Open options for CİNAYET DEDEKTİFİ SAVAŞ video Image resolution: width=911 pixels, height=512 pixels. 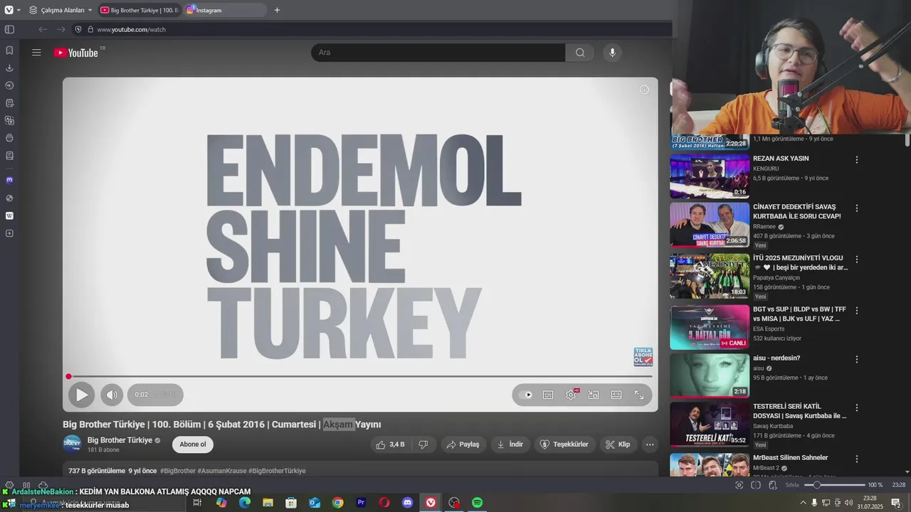857,208
